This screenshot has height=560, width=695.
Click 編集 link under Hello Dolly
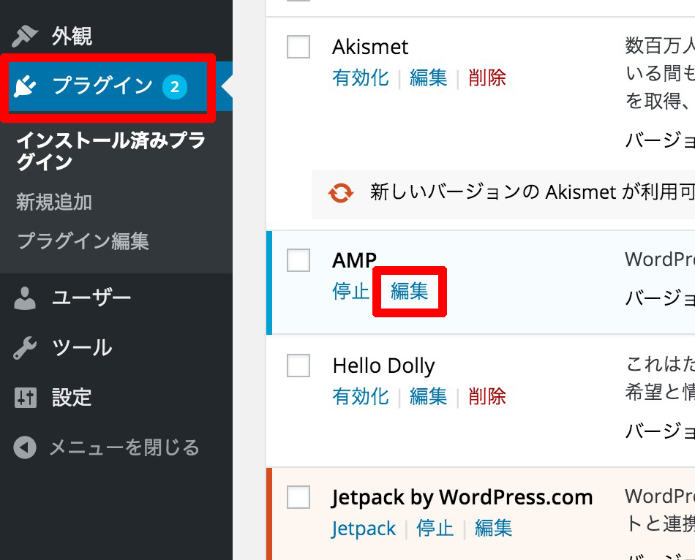click(428, 396)
